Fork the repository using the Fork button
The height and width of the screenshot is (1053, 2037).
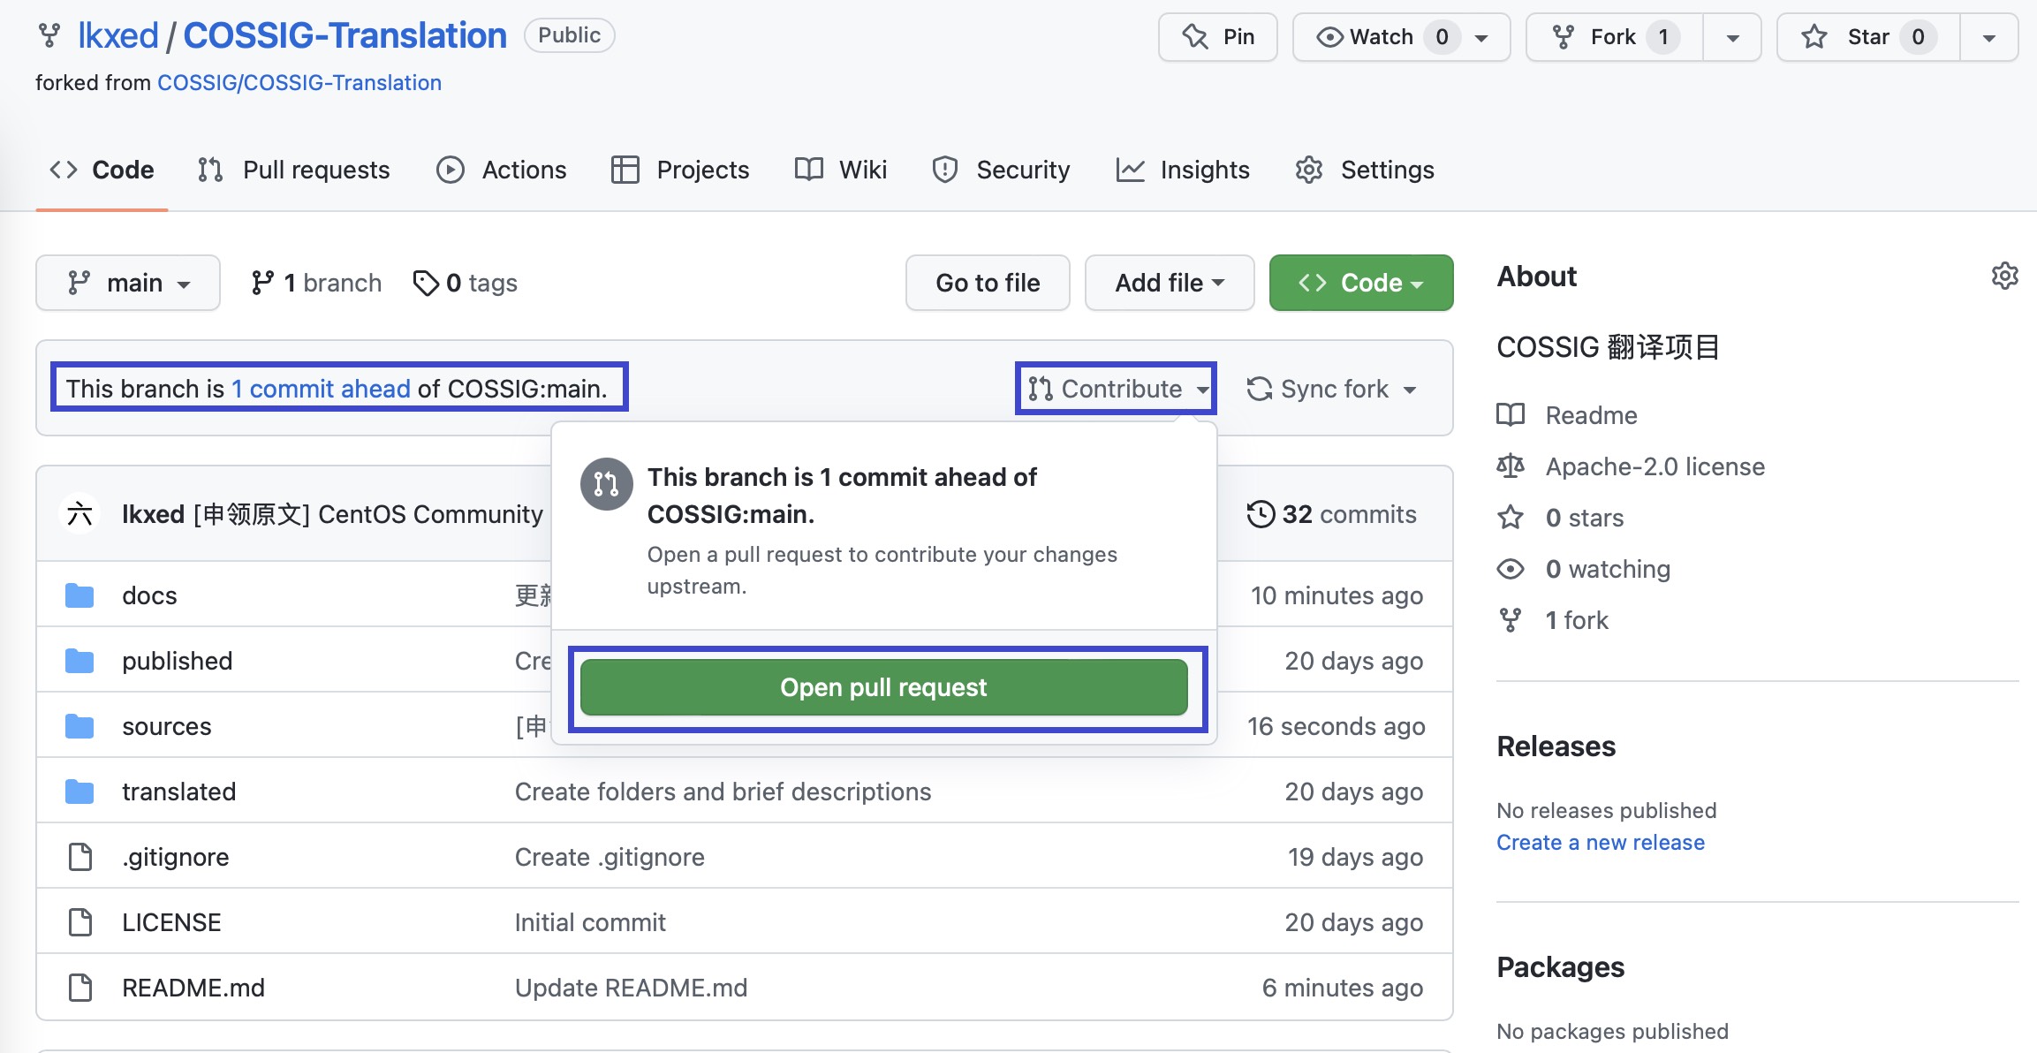pyautogui.click(x=1614, y=37)
